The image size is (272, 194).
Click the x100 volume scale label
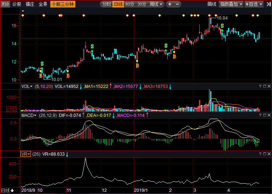point(12,109)
